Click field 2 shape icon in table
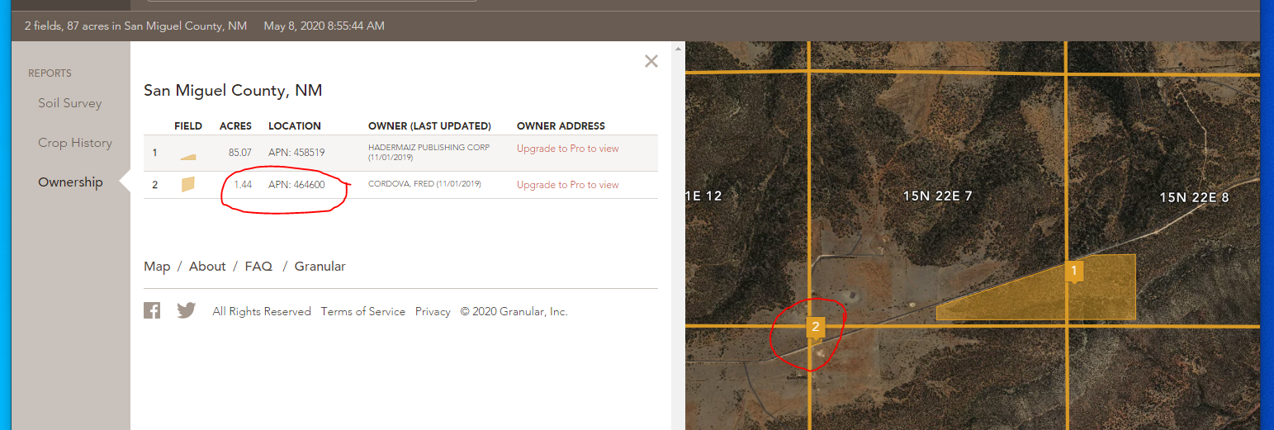This screenshot has width=1274, height=430. tap(188, 184)
